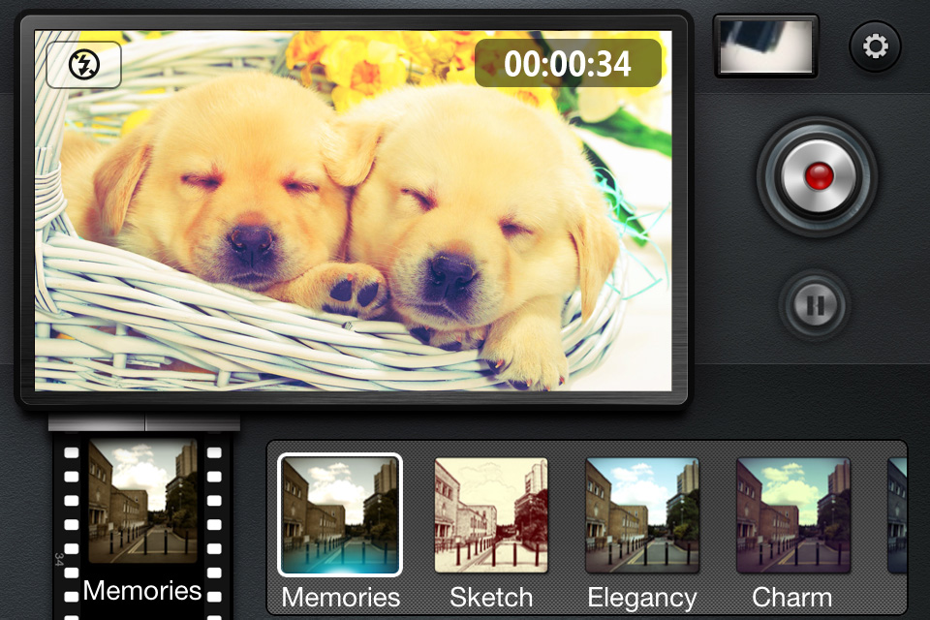Pick the Charm filter thumbnail
This screenshot has width=930, height=620.
coord(792,514)
